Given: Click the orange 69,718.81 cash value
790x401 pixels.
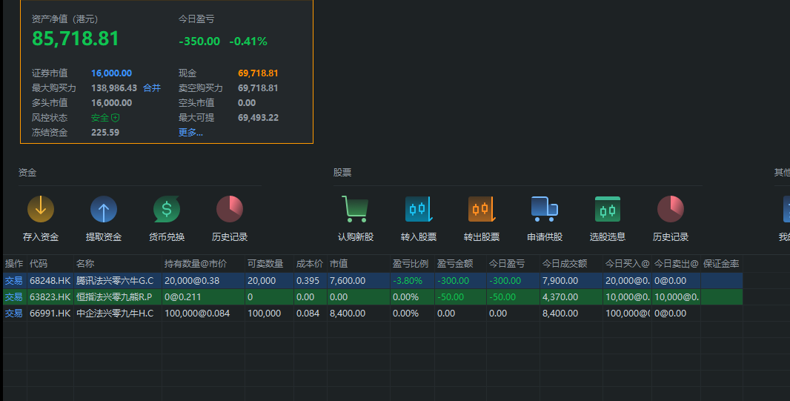Looking at the screenshot, I should (258, 73).
